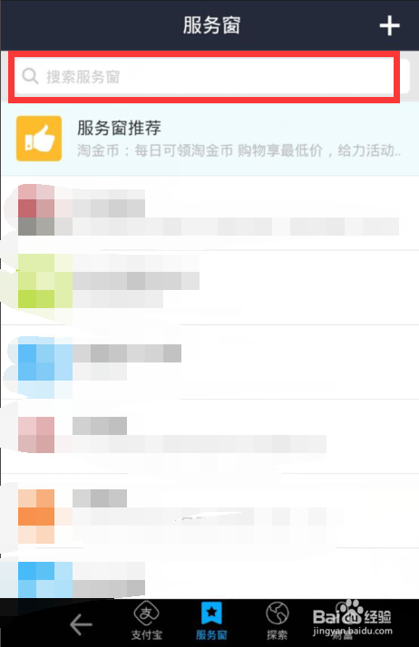Open the 服务窗推荐 title
The image size is (419, 647).
pyautogui.click(x=119, y=128)
